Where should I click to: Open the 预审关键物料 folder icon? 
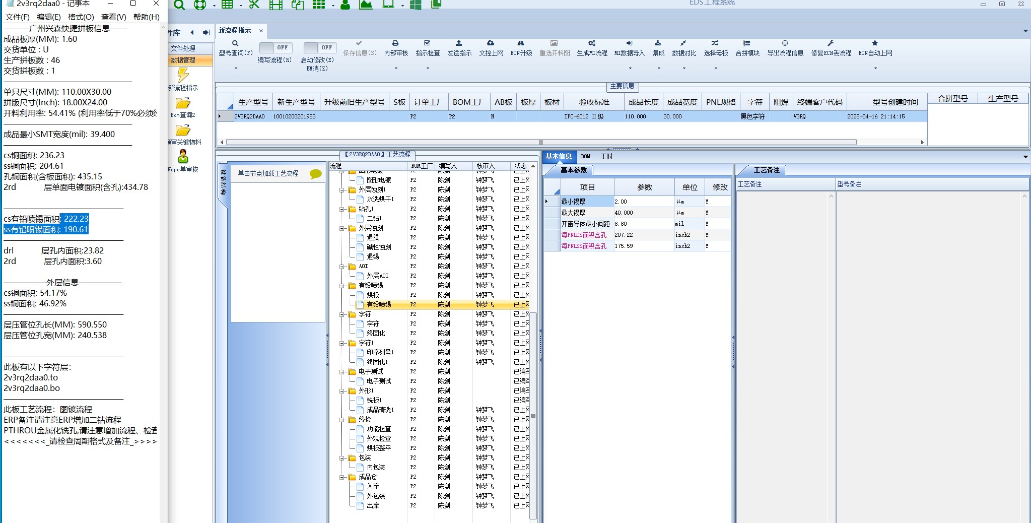[183, 130]
